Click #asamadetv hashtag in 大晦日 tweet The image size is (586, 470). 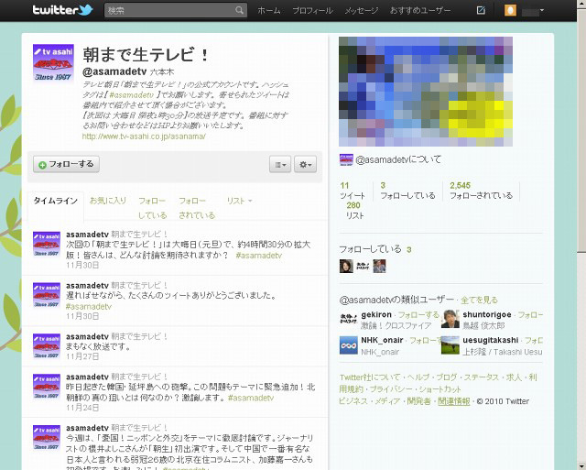(258, 256)
